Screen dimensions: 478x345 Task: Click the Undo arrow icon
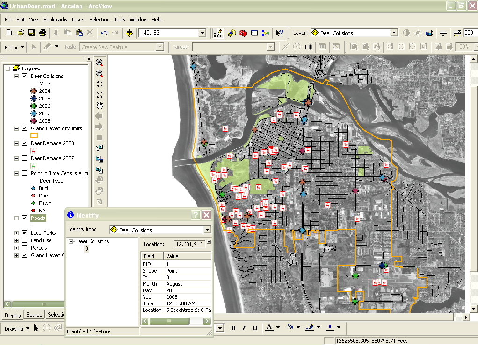click(x=104, y=33)
